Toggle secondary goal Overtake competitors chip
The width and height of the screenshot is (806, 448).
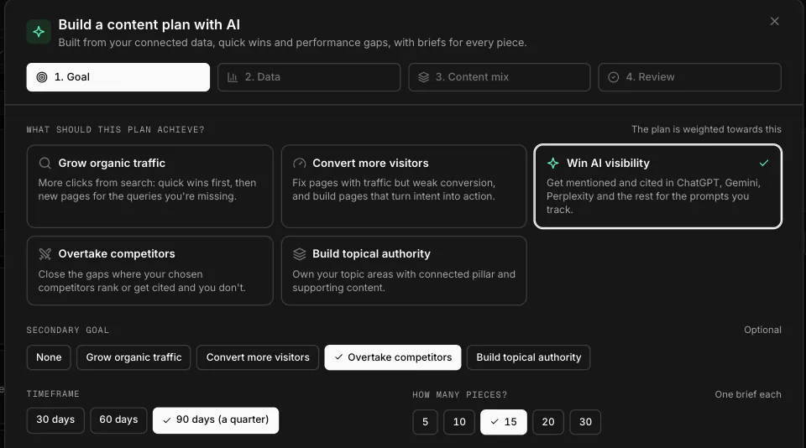tap(393, 357)
